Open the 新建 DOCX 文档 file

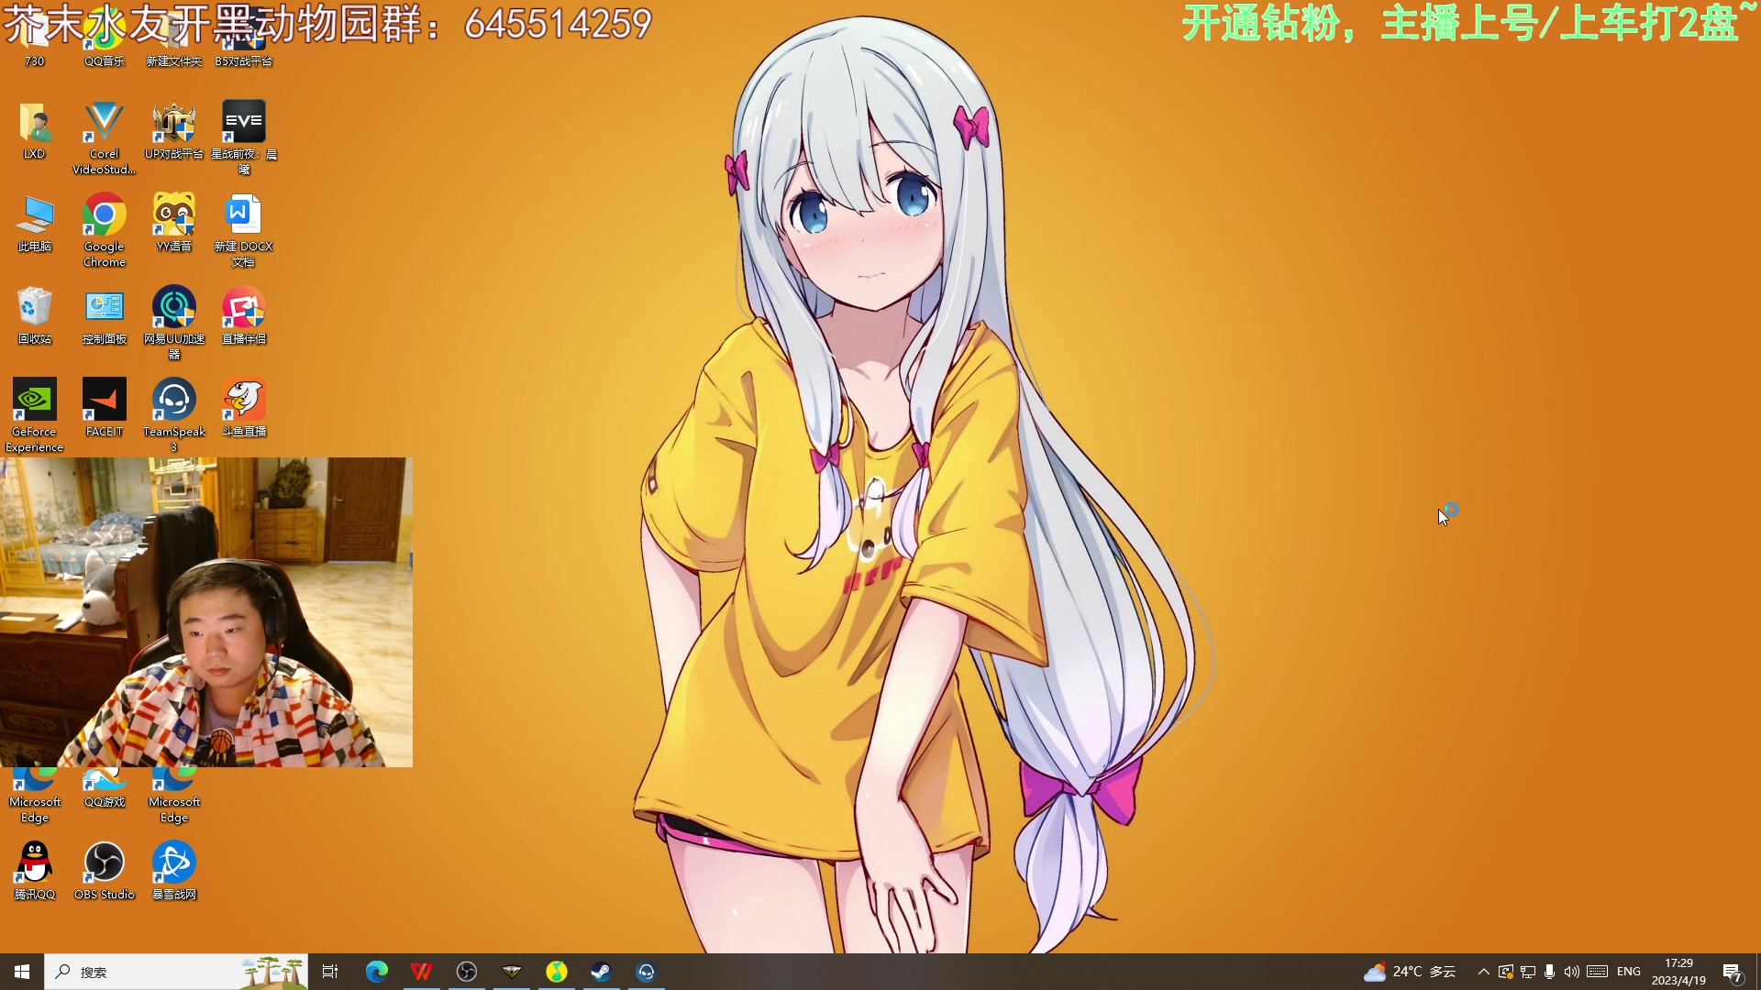(243, 230)
